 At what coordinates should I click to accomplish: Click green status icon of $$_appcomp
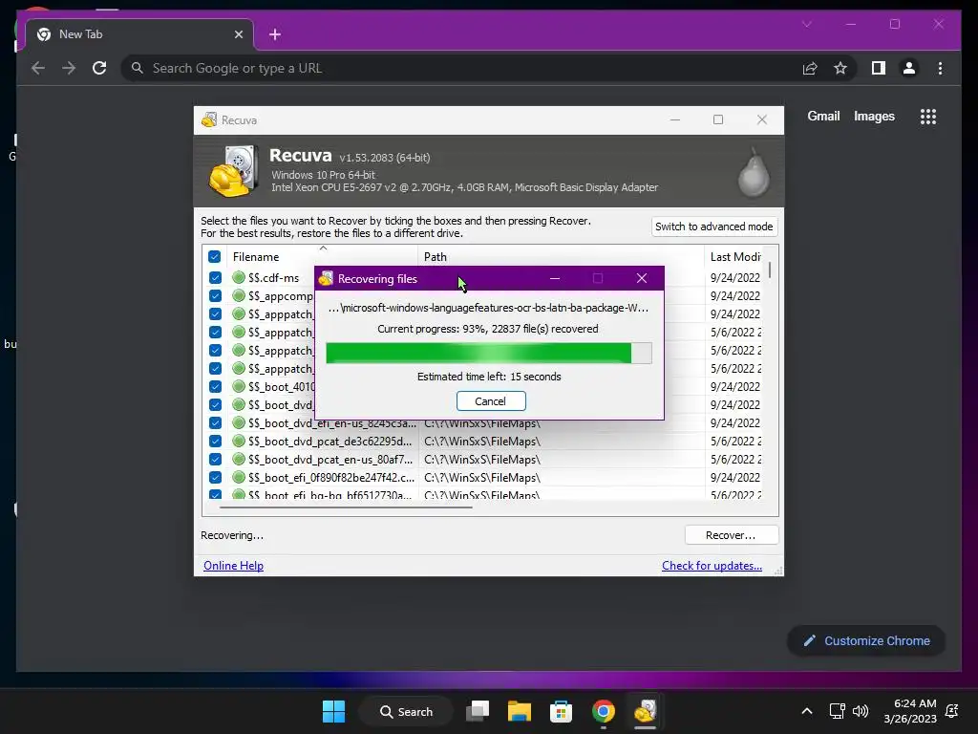pyautogui.click(x=238, y=296)
